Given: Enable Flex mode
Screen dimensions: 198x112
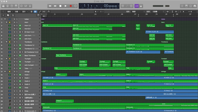Looking at the screenshot, I should (44, 11).
